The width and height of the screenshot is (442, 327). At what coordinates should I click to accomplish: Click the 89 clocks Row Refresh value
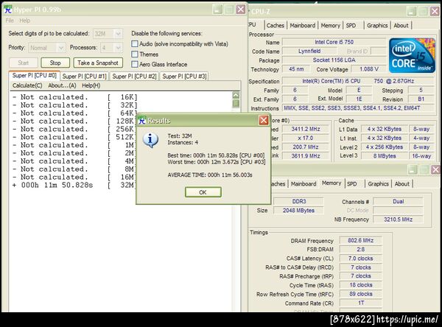(360, 294)
